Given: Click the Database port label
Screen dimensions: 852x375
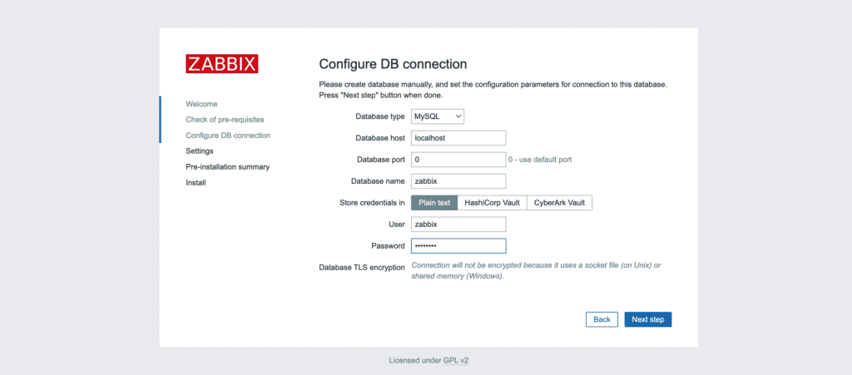Looking at the screenshot, I should coord(381,160).
